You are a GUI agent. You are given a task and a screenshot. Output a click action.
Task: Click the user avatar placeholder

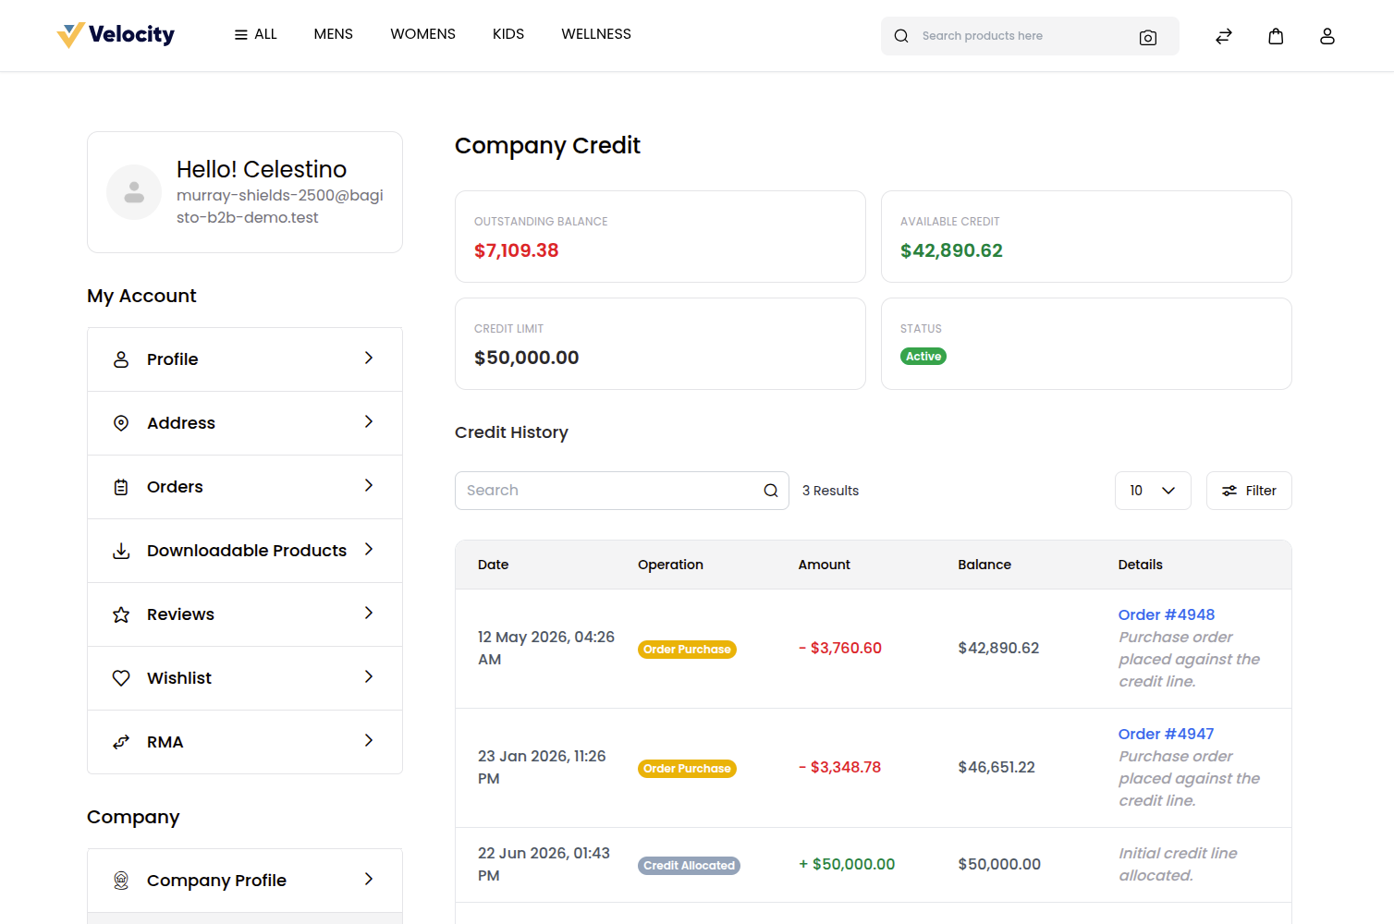(x=134, y=192)
